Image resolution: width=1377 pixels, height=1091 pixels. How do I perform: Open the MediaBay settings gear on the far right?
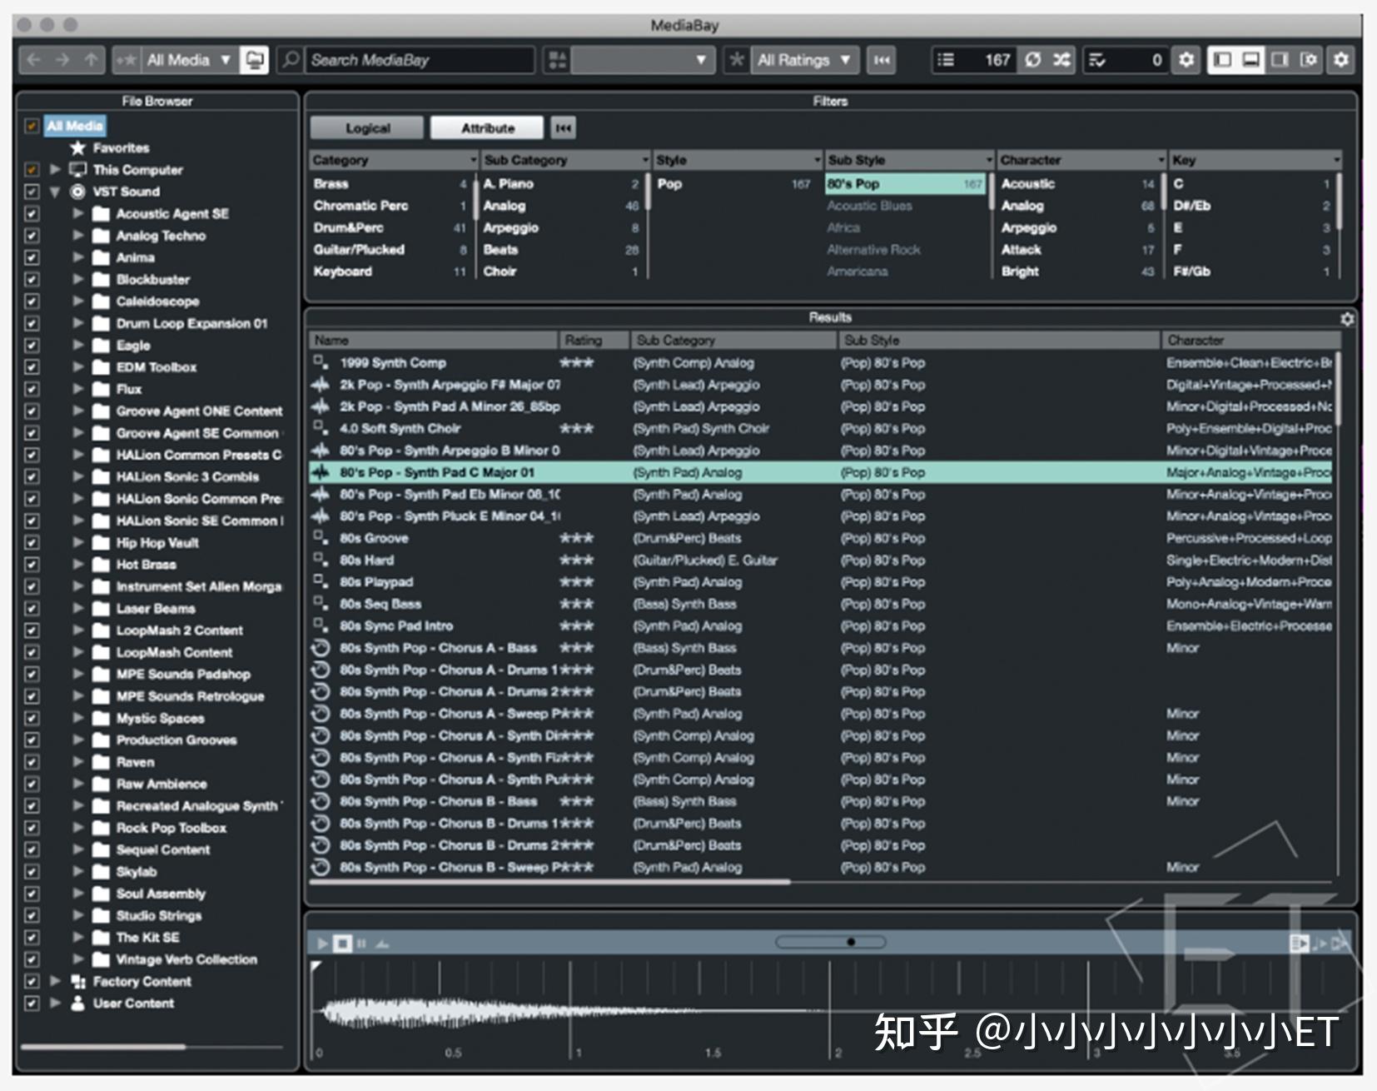[x=1342, y=60]
